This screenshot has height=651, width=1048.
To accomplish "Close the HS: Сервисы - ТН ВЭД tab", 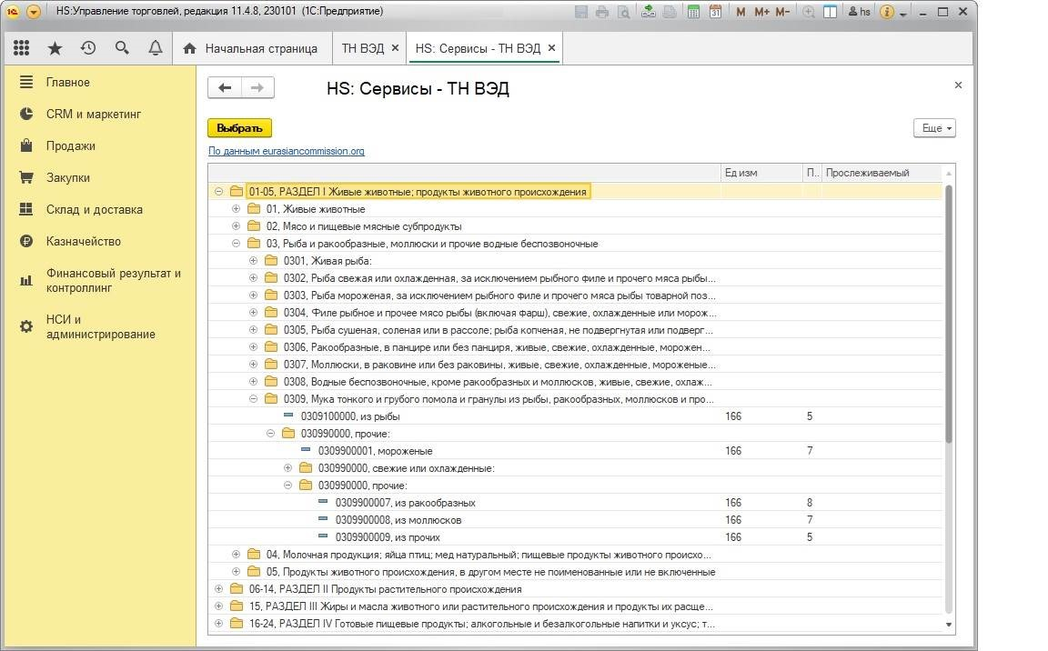I will point(551,48).
